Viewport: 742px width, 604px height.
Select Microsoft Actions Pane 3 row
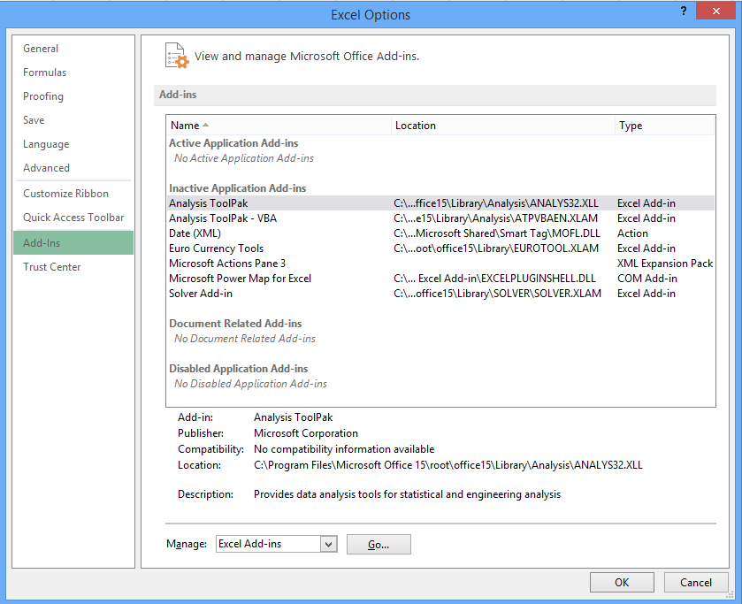(x=440, y=264)
